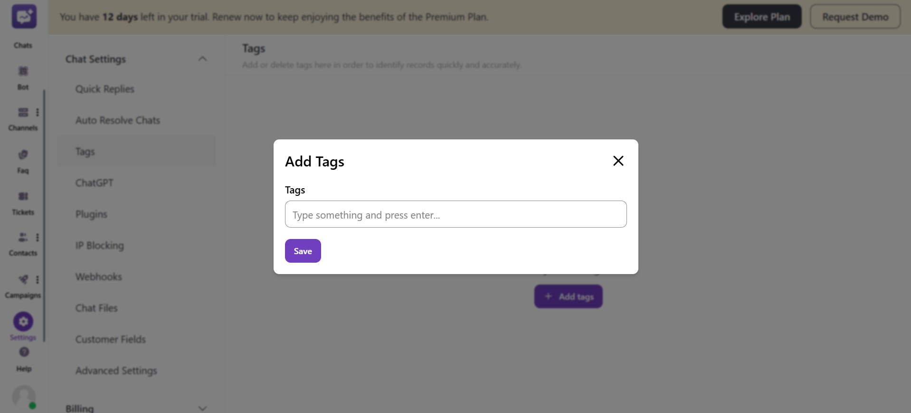The width and height of the screenshot is (911, 413).
Task: Click the app logo top left
Action: pyautogui.click(x=23, y=16)
